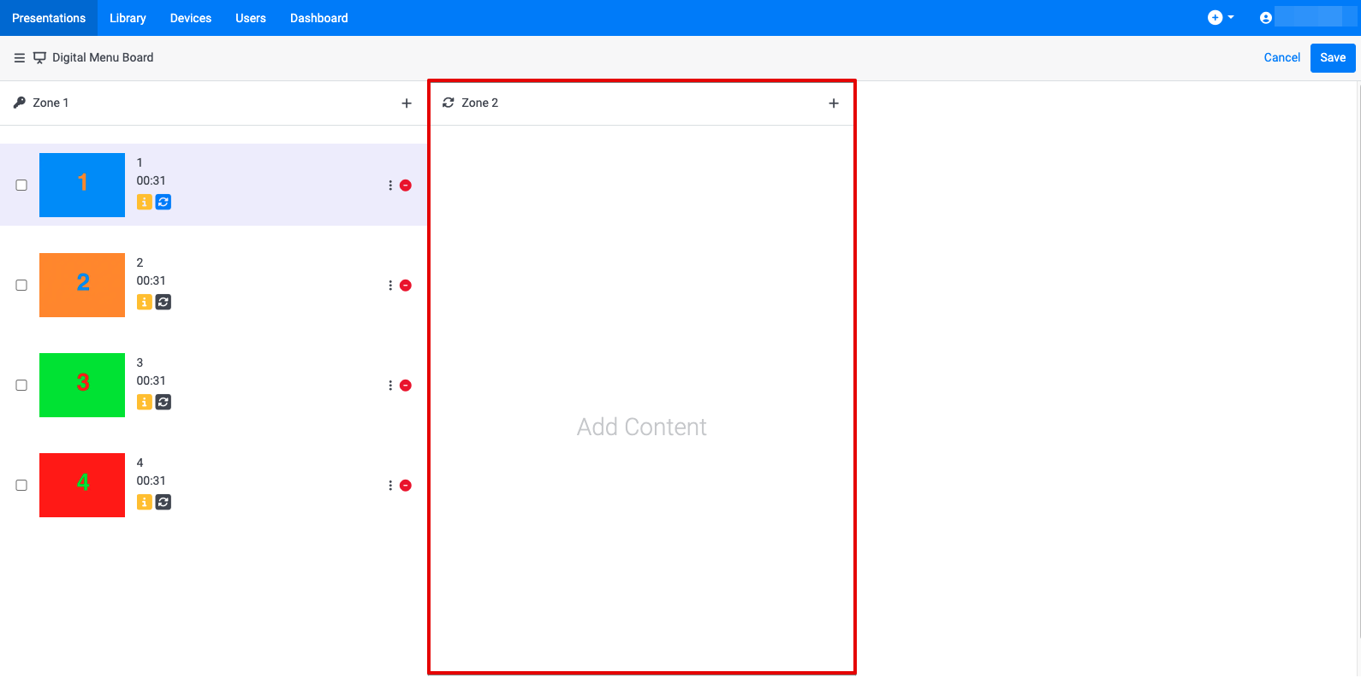Open the three-dot menu for item 1

point(390,186)
